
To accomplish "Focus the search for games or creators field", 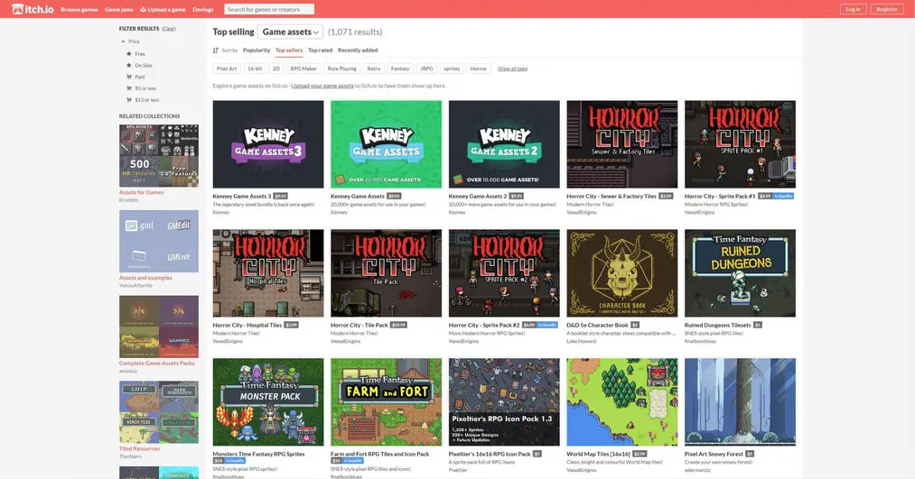I will [x=269, y=9].
